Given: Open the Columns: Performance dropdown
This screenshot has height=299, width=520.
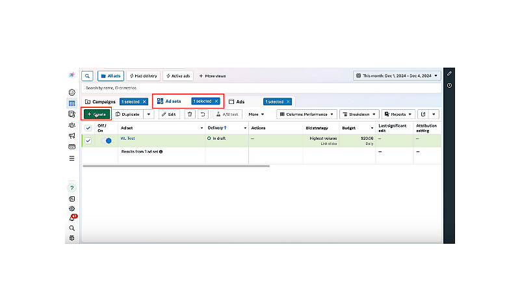Looking at the screenshot, I should 307,114.
